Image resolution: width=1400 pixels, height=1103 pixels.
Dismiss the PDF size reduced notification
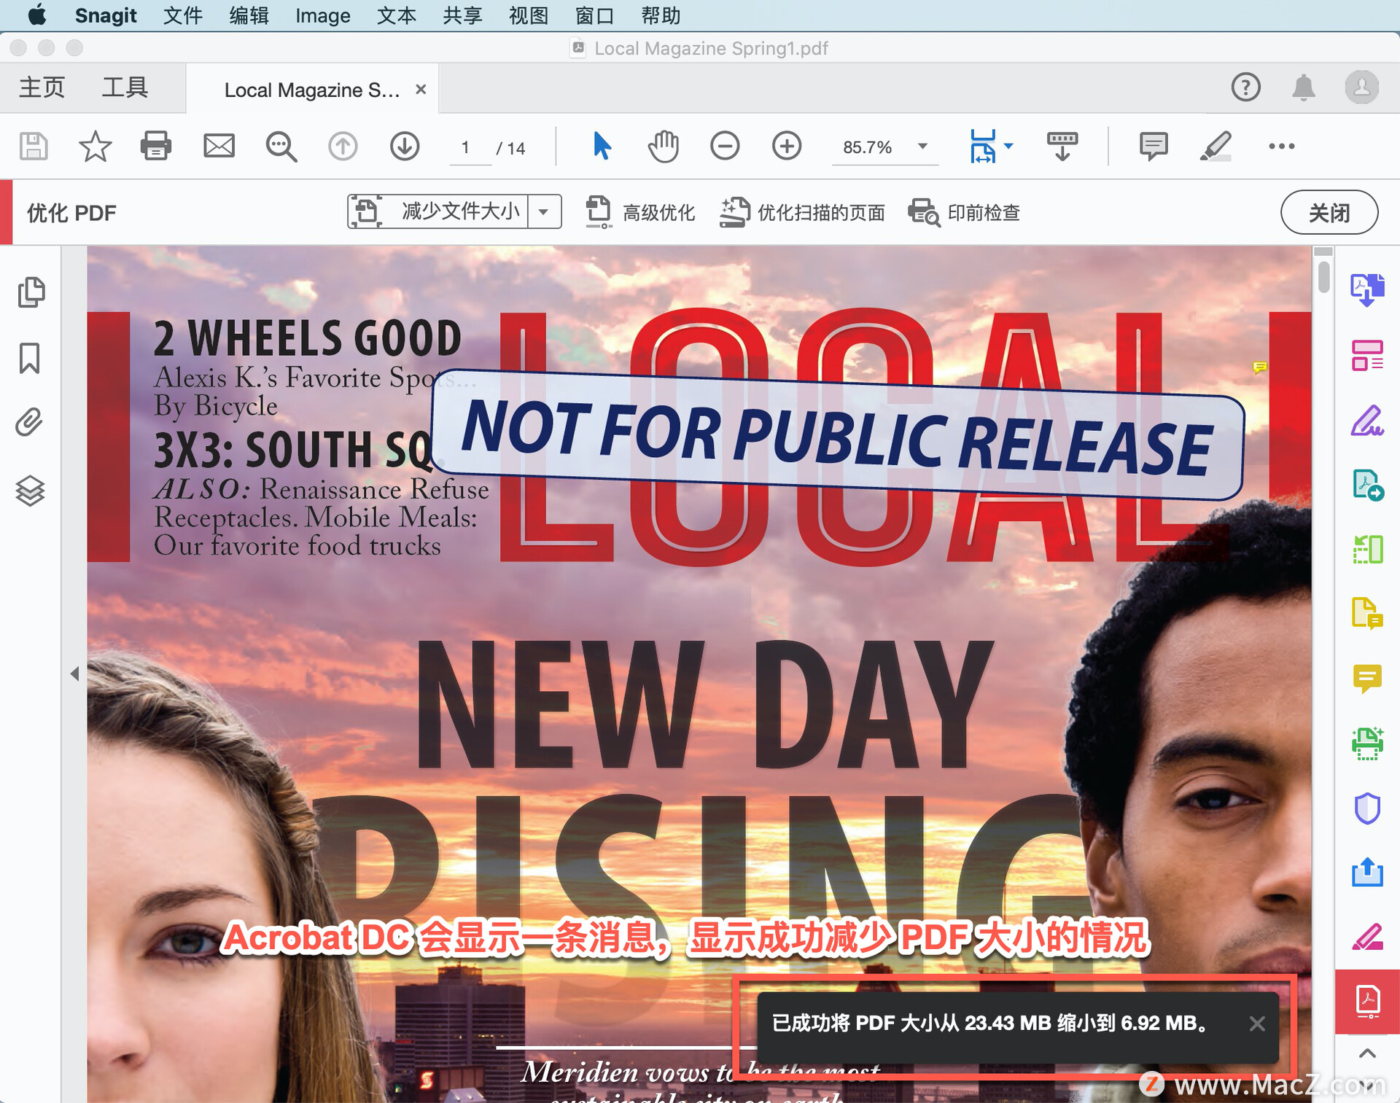tap(1256, 1024)
